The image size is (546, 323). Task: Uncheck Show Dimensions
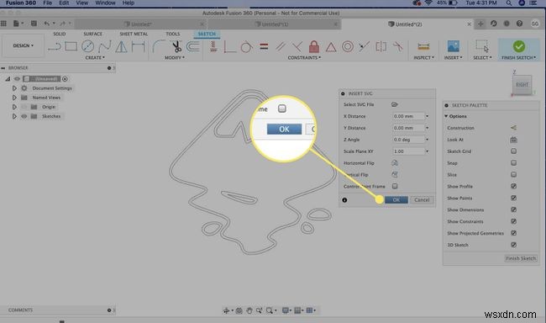(x=513, y=209)
